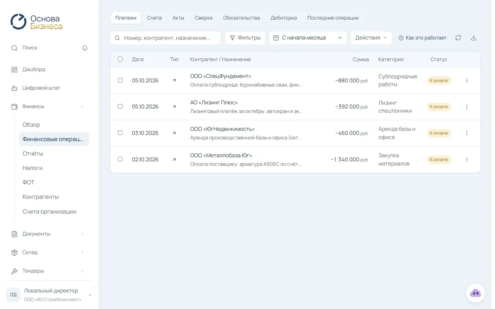Check the box for АО «Лизинг Плюс» payment
The width and height of the screenshot is (495, 309).
pos(120,106)
